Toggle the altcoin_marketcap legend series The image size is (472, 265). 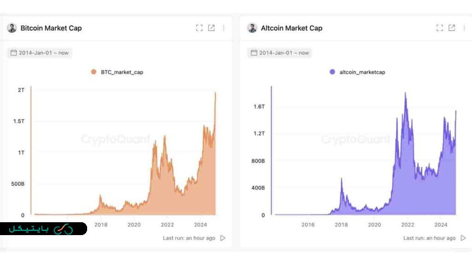click(x=362, y=72)
